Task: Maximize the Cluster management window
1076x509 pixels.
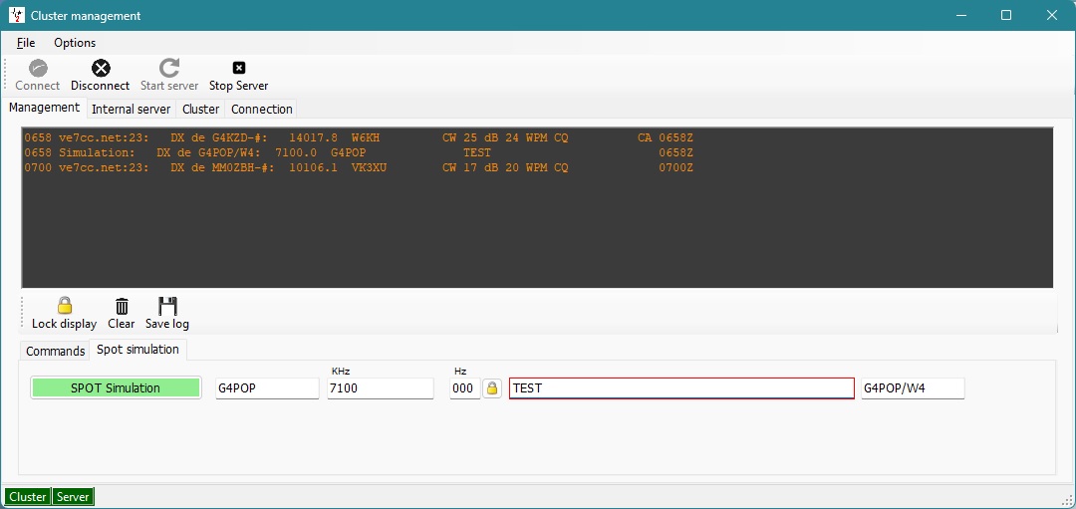Action: [1006, 15]
